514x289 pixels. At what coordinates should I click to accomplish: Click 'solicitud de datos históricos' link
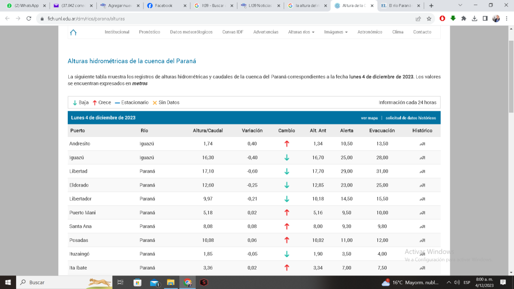(x=411, y=118)
